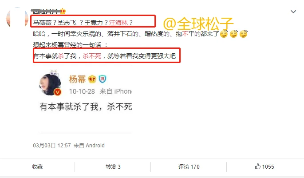The height and width of the screenshot is (178, 304).
Task: Click the blue shield badge next to 杨幂
Action: (x=103, y=79)
